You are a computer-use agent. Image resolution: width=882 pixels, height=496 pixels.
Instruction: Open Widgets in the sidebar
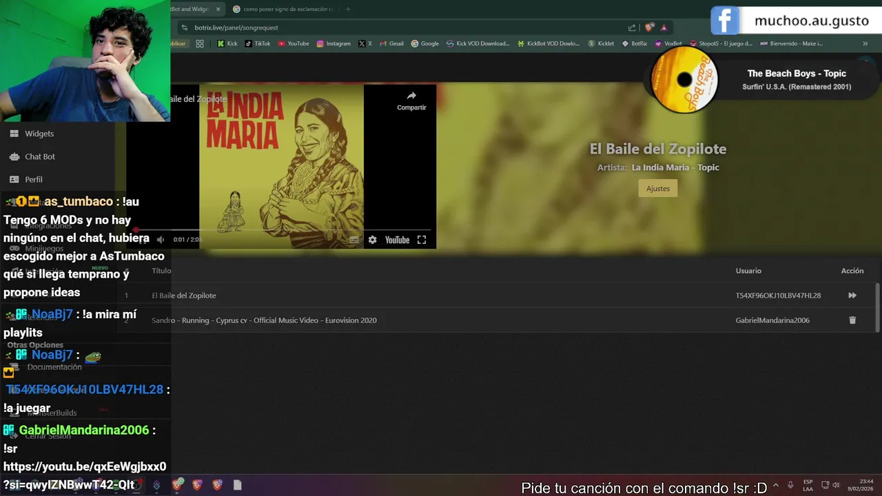[39, 134]
